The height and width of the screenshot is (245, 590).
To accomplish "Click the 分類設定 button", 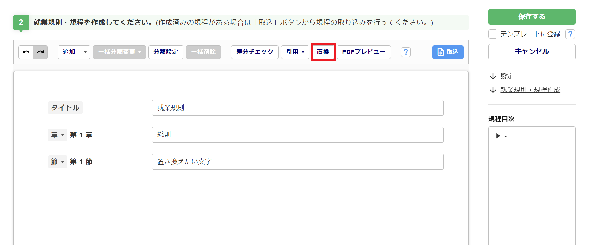I will click(166, 52).
